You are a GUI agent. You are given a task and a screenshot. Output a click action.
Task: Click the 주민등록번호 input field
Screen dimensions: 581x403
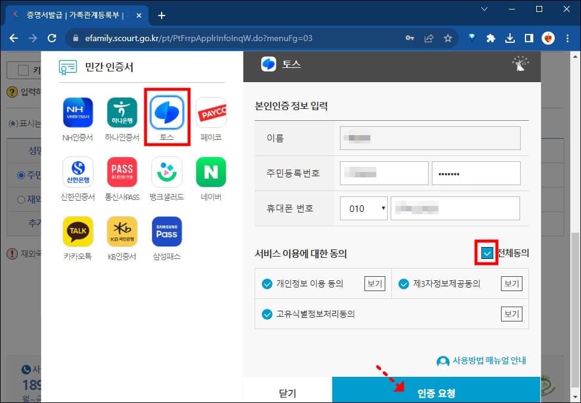(384, 173)
